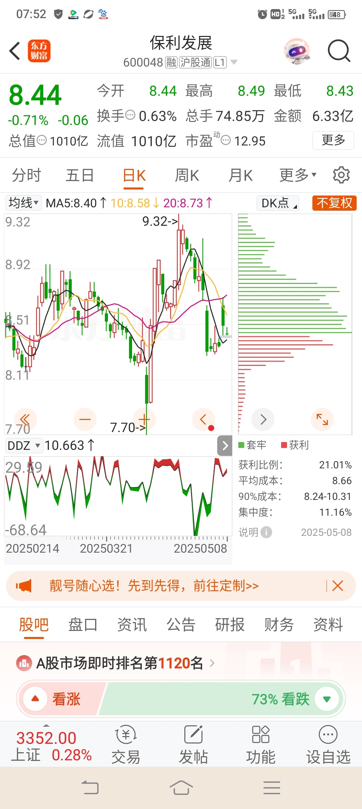Toggle 套牢 legend item

(252, 445)
